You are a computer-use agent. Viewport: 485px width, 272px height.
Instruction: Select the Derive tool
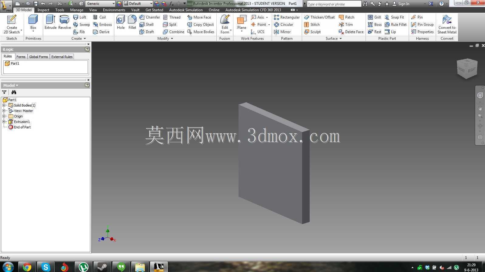click(x=101, y=32)
